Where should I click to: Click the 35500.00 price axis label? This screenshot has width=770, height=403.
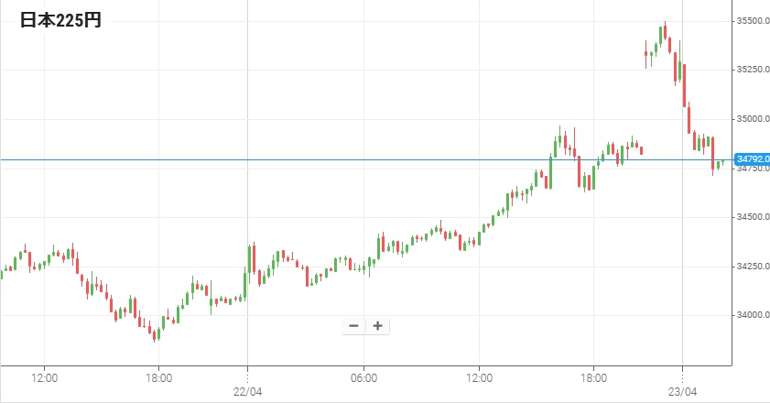click(x=752, y=20)
